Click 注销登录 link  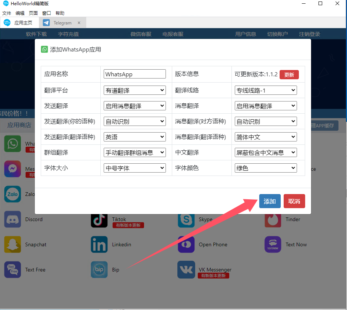pyautogui.click(x=310, y=34)
